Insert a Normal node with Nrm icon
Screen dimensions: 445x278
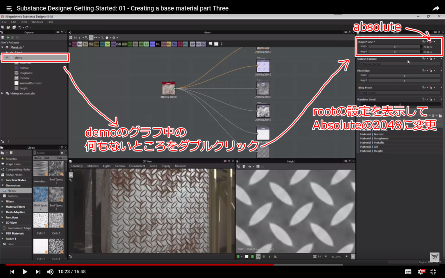(152, 44)
